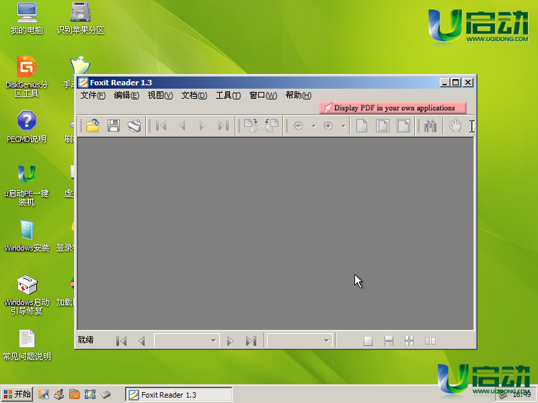Go to next page in top toolbar
The image size is (538, 403).
tap(202, 126)
